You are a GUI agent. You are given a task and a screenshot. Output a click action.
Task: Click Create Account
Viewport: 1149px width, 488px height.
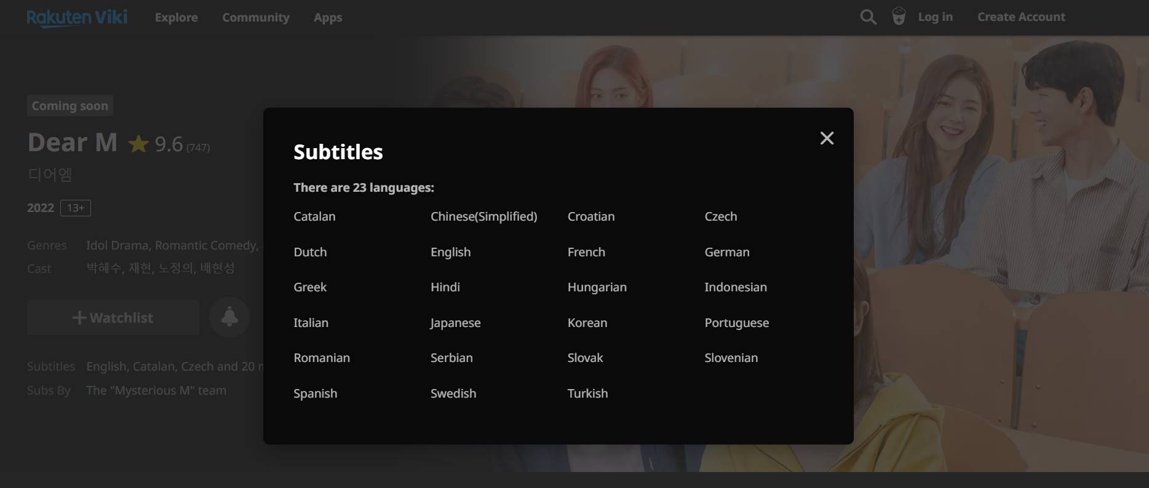click(x=1021, y=17)
